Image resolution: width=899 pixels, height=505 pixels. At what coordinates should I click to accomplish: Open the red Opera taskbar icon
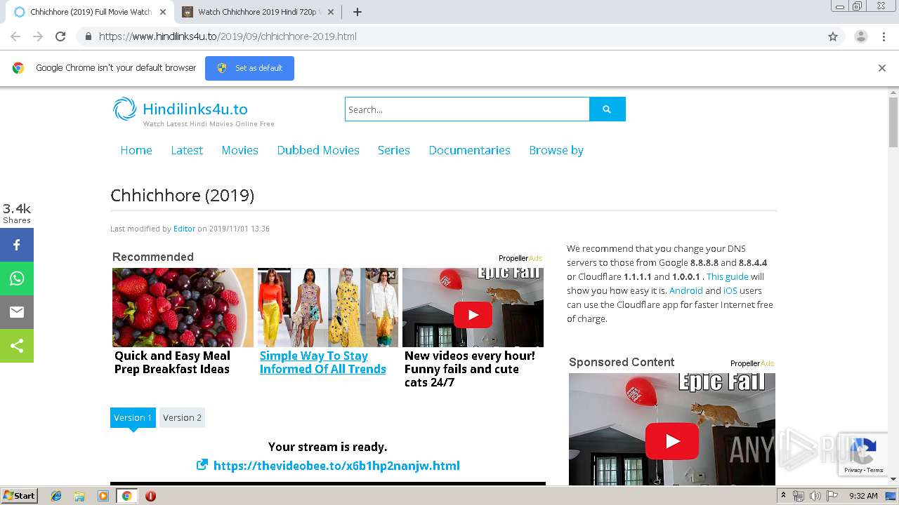(x=150, y=496)
